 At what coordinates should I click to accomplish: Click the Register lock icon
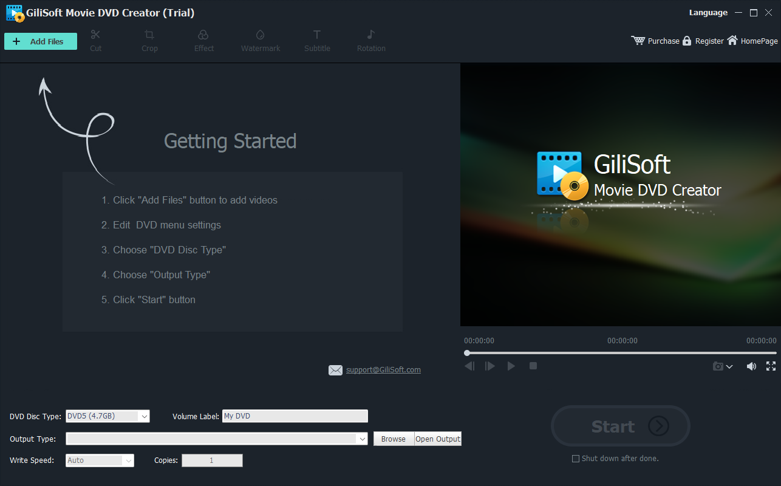(687, 41)
